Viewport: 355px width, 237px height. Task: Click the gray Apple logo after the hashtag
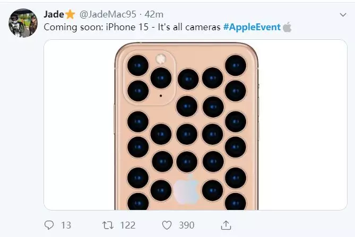tap(287, 27)
